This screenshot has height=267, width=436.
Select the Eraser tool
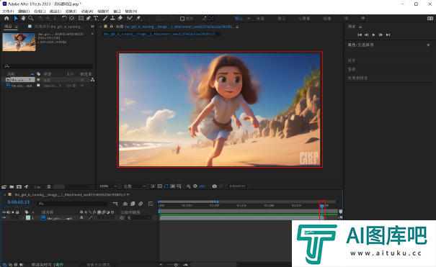tap(120, 18)
